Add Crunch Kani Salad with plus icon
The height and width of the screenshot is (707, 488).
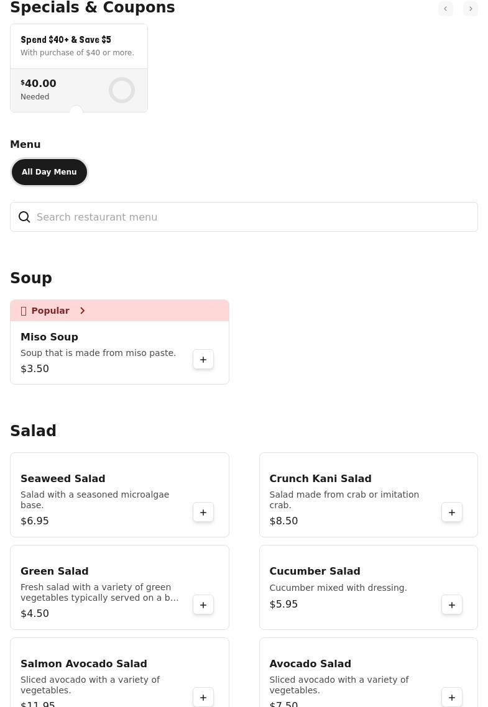point(452,513)
